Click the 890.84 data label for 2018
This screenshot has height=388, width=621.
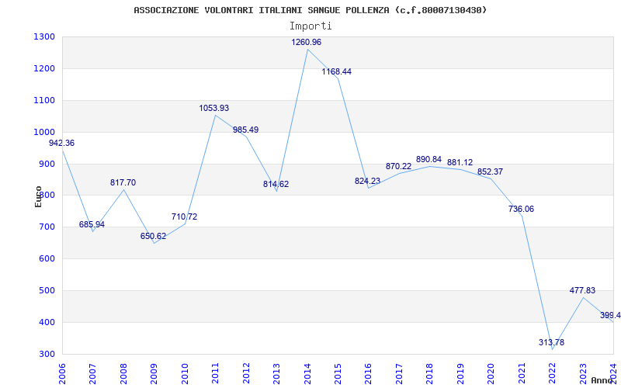pos(428,159)
